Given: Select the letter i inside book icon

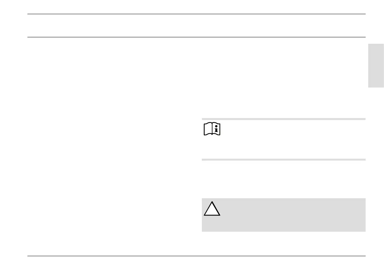Looking at the screenshot, I should [216, 129].
